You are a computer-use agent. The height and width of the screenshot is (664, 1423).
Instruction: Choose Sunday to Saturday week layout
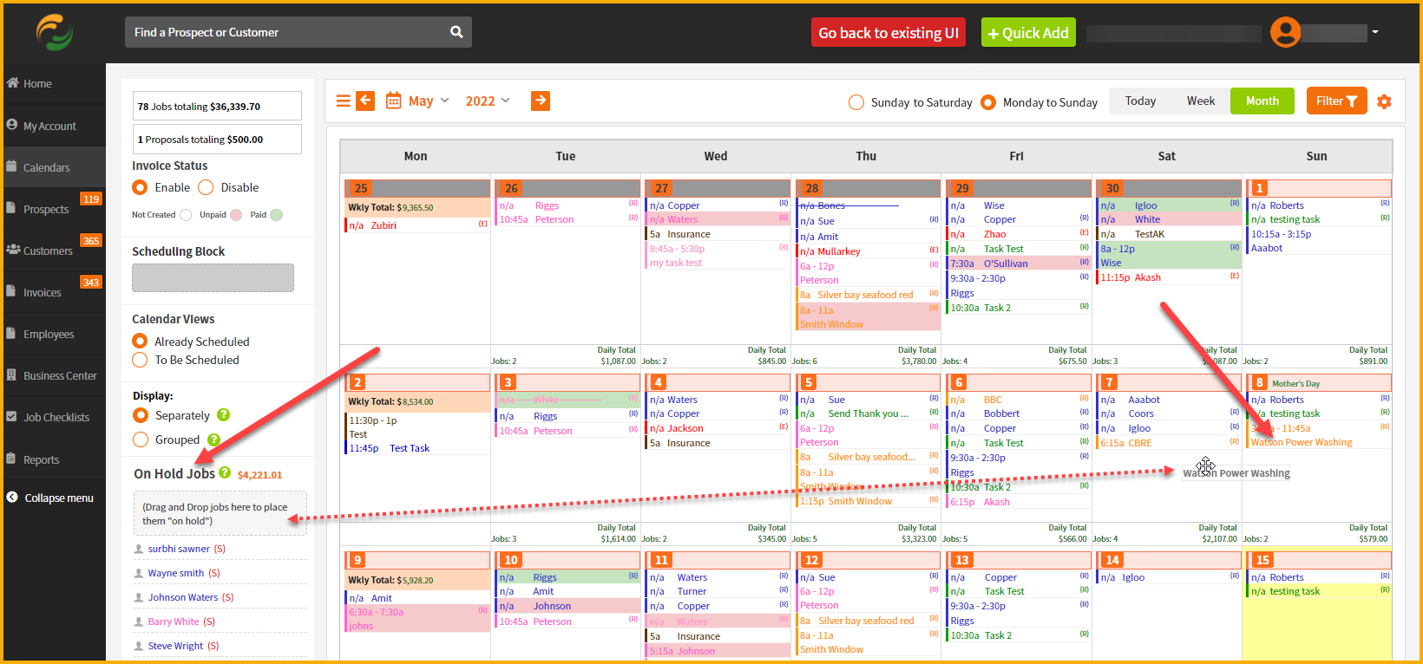point(856,102)
